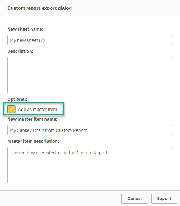Click the Export button
This screenshot has height=206, width=180.
(164, 199)
